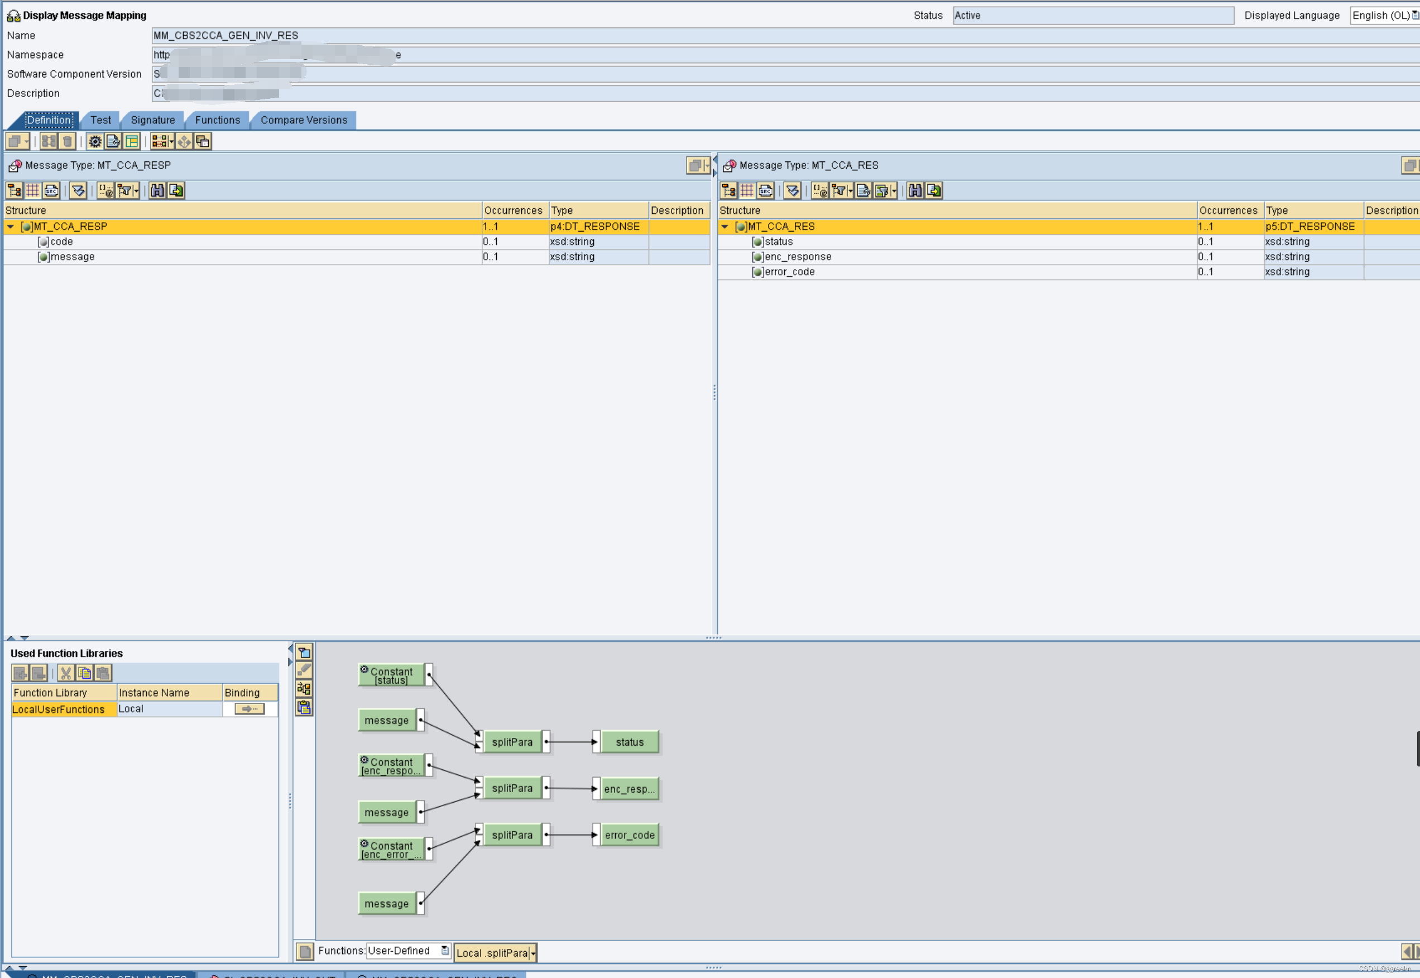Select the SRC XML source view icon
The width and height of the screenshot is (1420, 978).
(x=51, y=190)
